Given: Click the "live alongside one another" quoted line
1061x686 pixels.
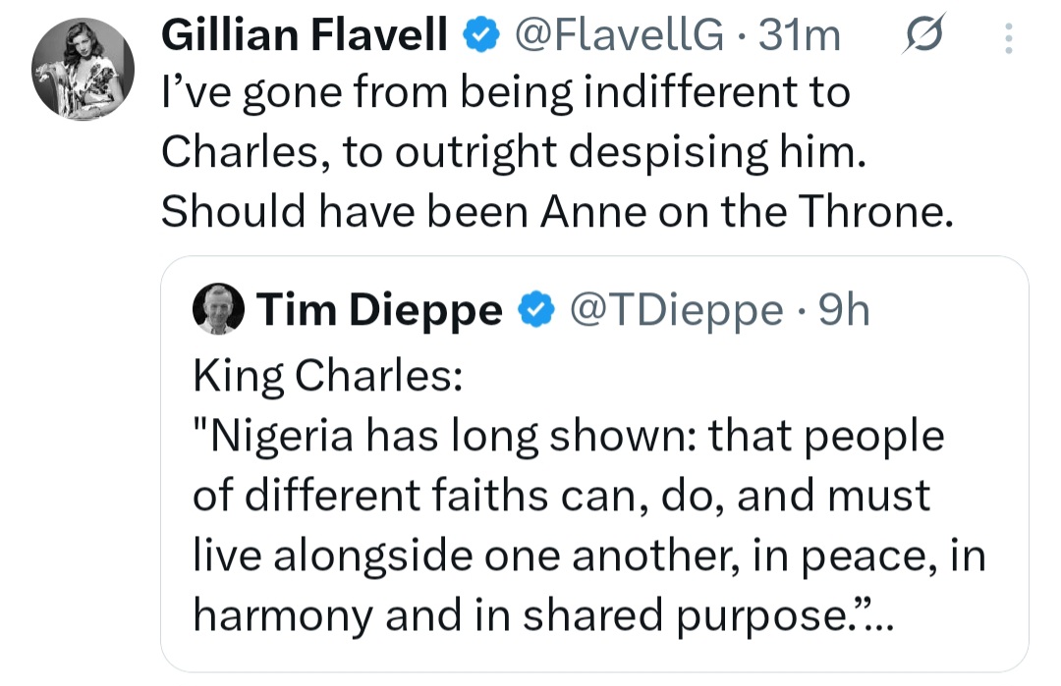Looking at the screenshot, I should pyautogui.click(x=589, y=554).
